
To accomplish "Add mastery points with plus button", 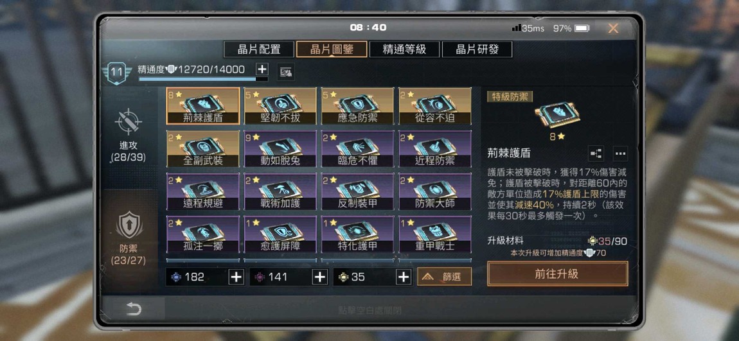I will (x=262, y=69).
